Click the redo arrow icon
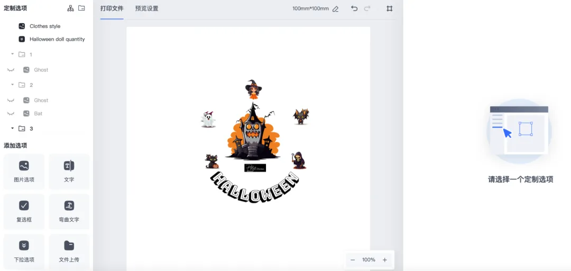The height and width of the screenshot is (271, 571). [x=367, y=8]
